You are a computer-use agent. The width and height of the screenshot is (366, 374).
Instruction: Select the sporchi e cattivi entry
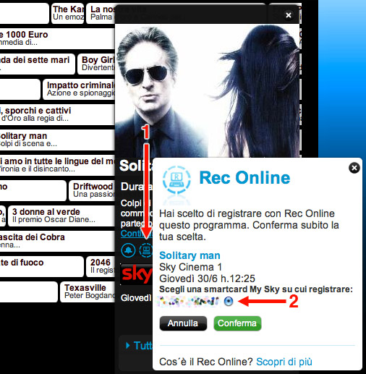pyautogui.click(x=57, y=114)
